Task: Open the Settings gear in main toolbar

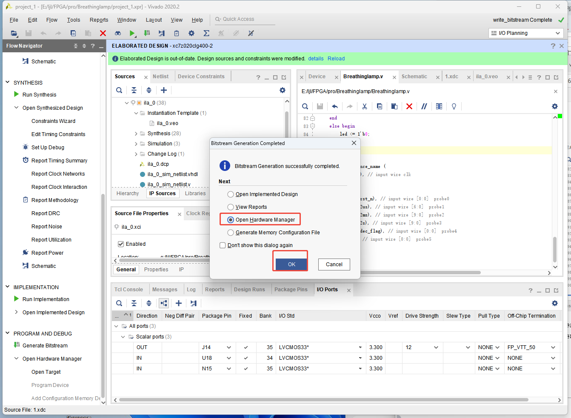Action: pyautogui.click(x=191, y=33)
